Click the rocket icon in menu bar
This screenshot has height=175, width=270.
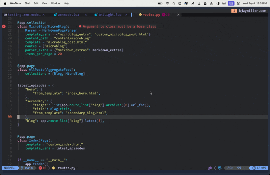(193, 3)
